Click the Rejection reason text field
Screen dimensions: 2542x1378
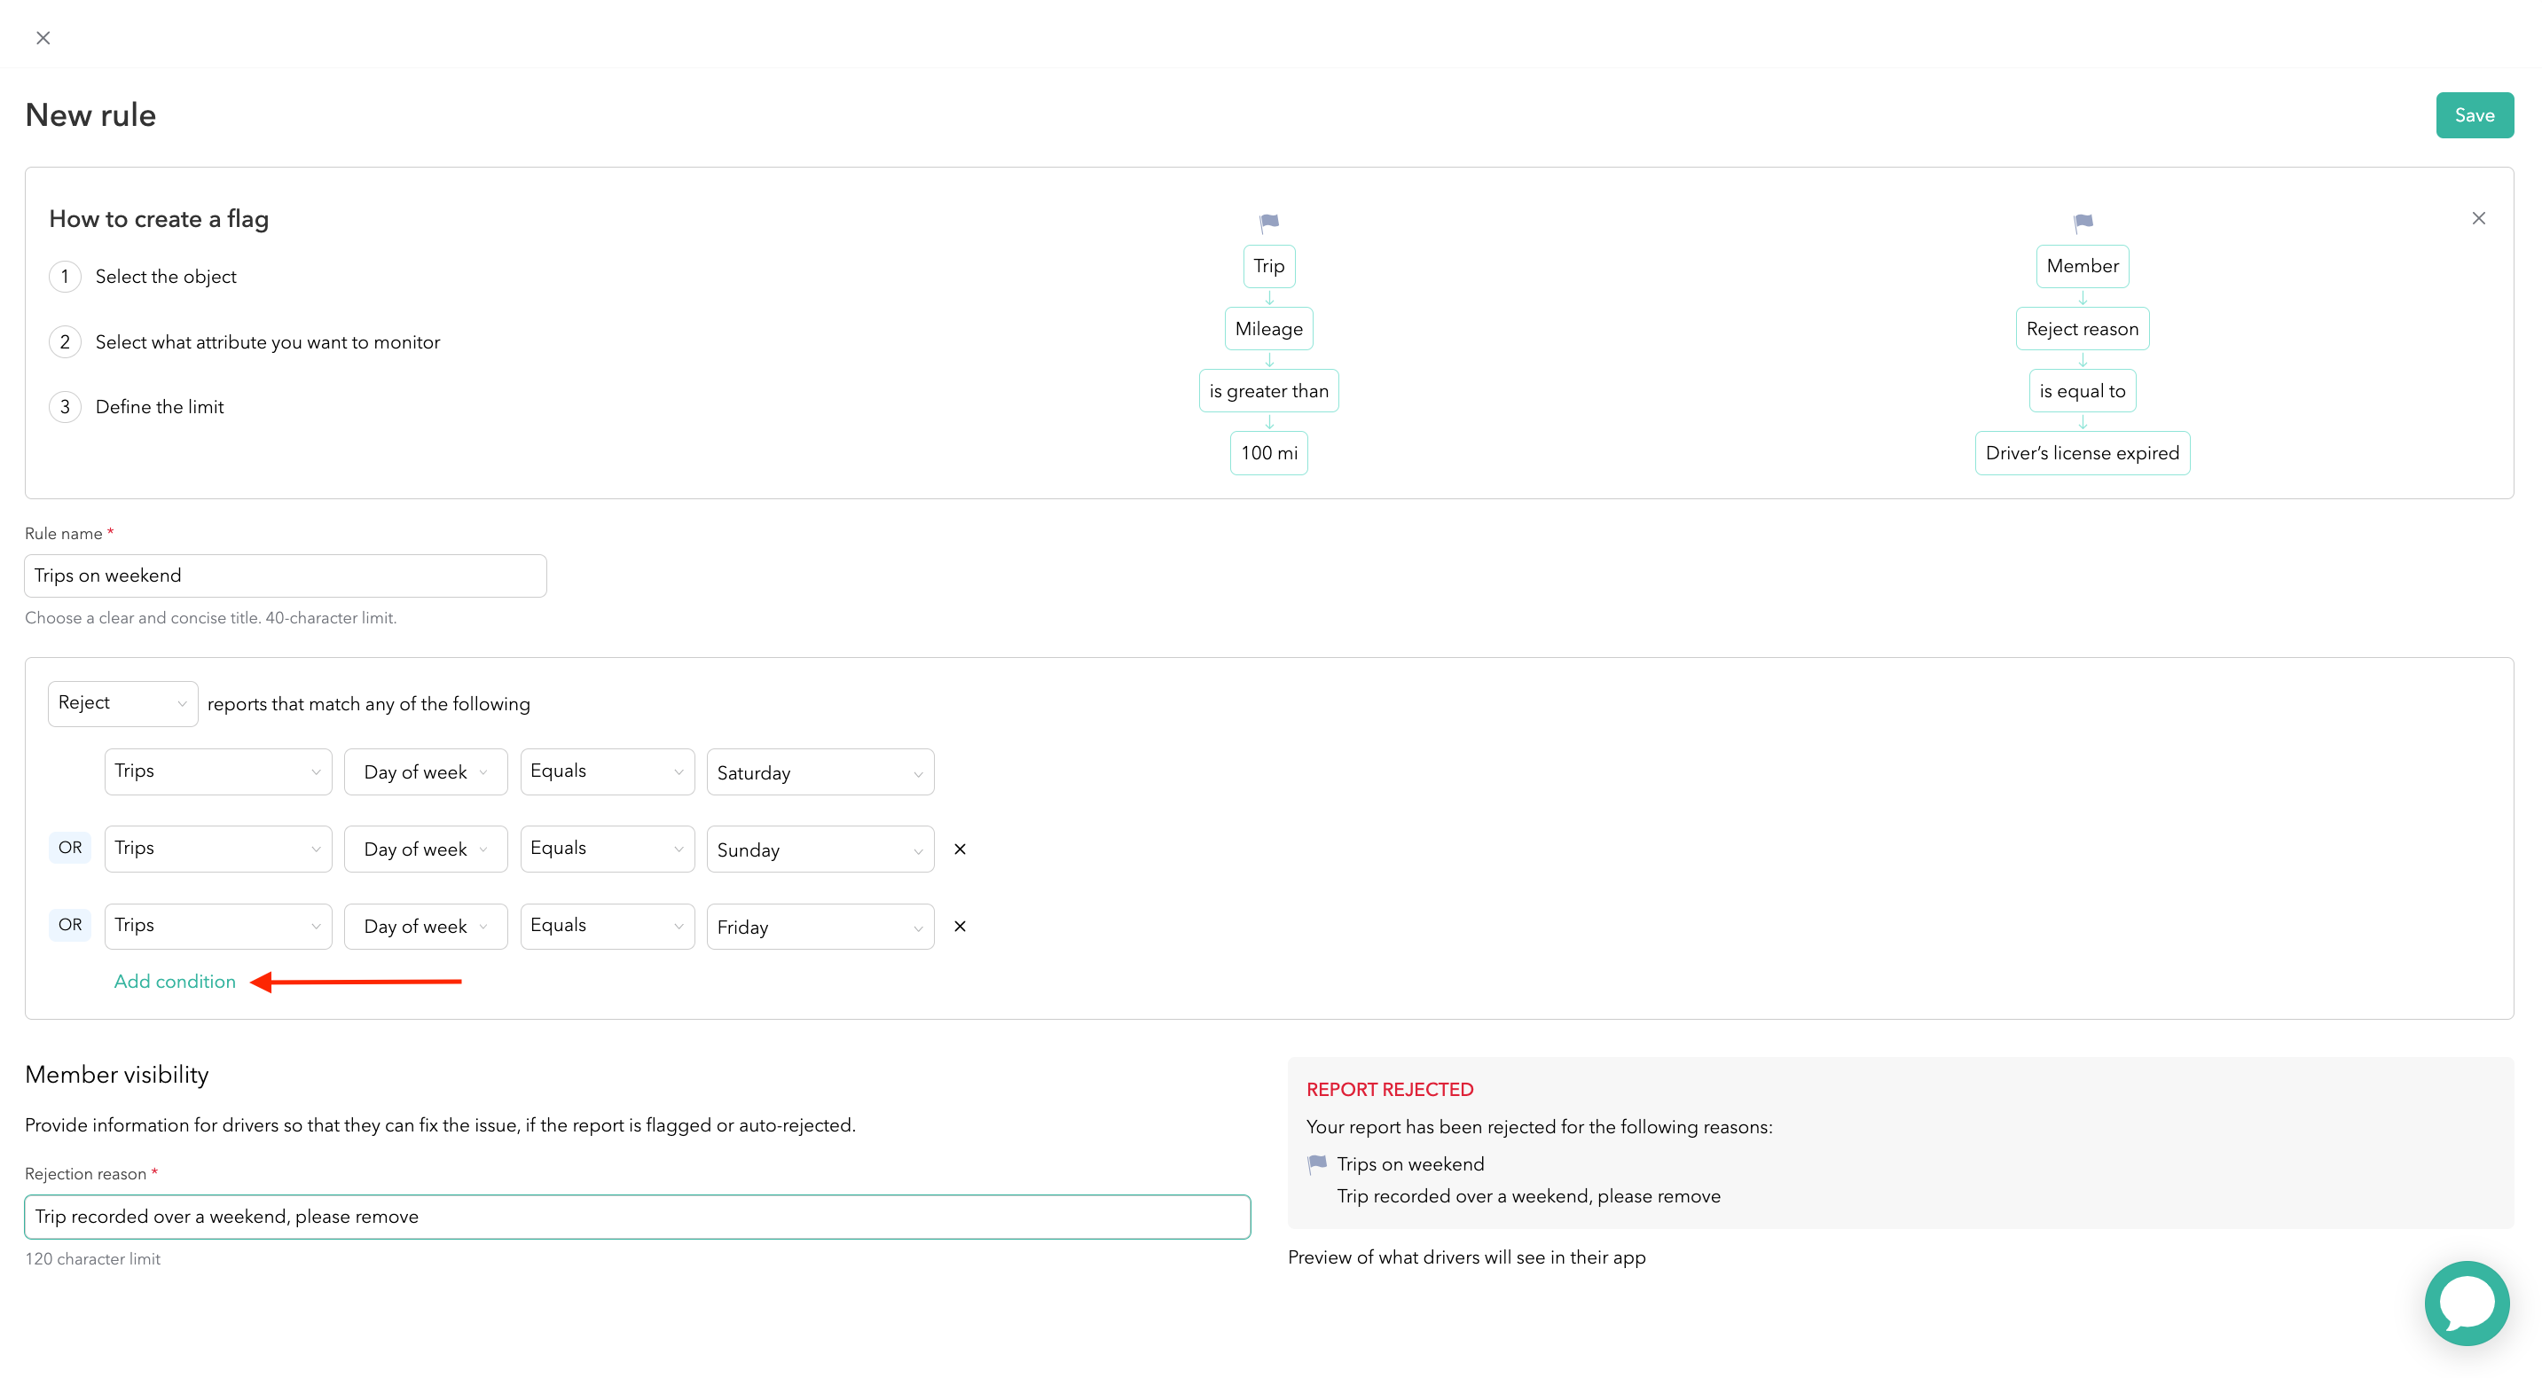[x=637, y=1215]
